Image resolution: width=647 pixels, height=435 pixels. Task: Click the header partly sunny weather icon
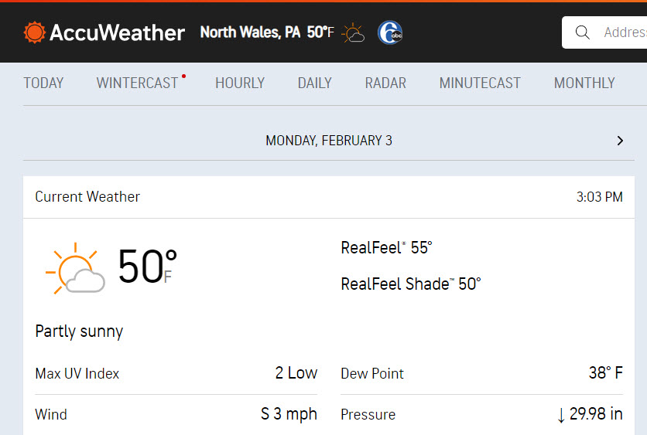tap(353, 33)
